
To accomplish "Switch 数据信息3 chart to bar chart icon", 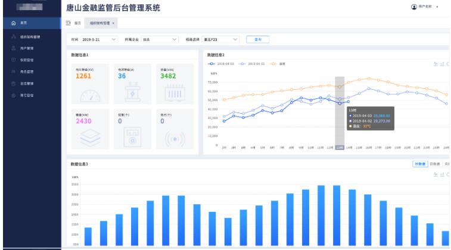I will pyautogui.click(x=441, y=174).
